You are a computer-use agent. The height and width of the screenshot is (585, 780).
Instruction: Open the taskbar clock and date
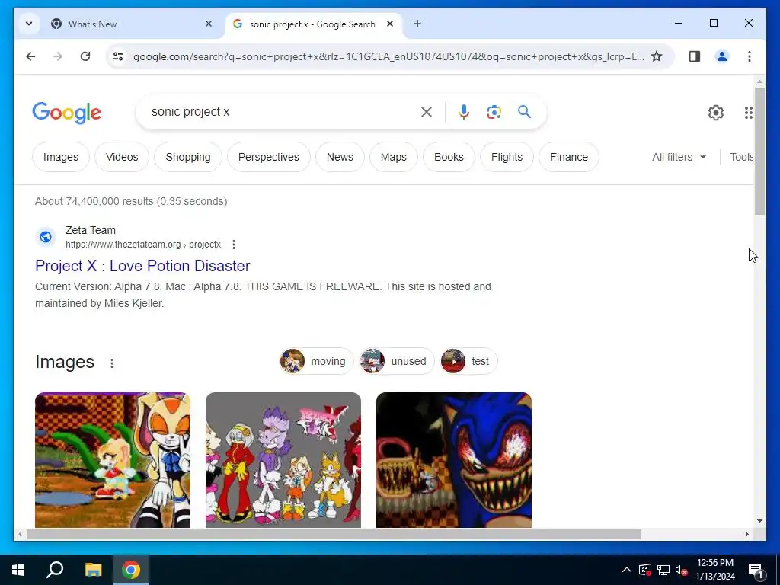[714, 570]
